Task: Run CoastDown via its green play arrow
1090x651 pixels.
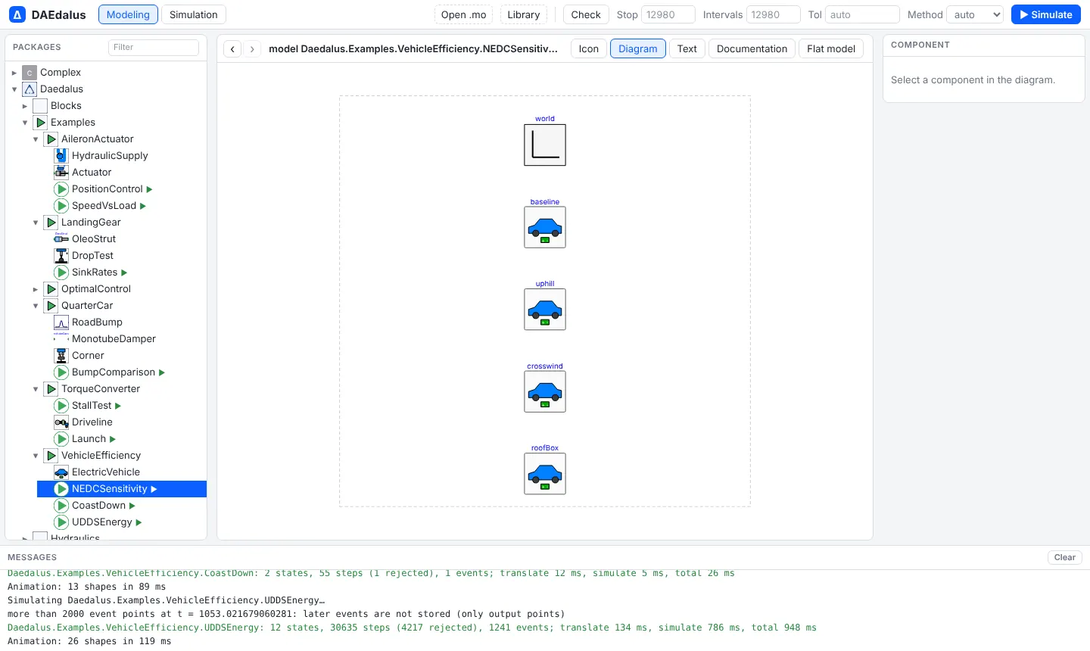Action: [x=132, y=506]
